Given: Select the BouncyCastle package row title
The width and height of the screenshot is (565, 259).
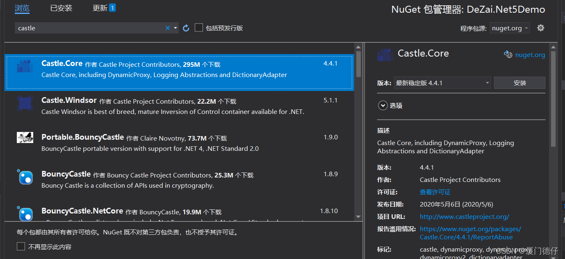Looking at the screenshot, I should (66, 174).
